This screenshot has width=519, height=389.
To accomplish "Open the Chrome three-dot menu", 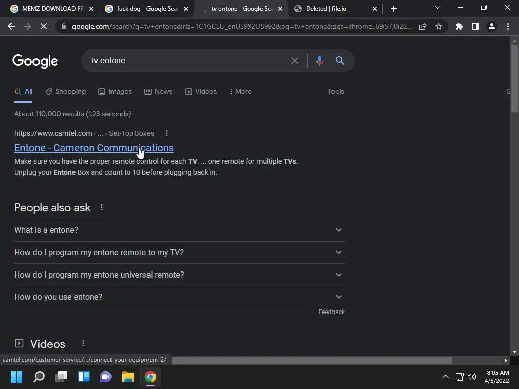I will (508, 26).
